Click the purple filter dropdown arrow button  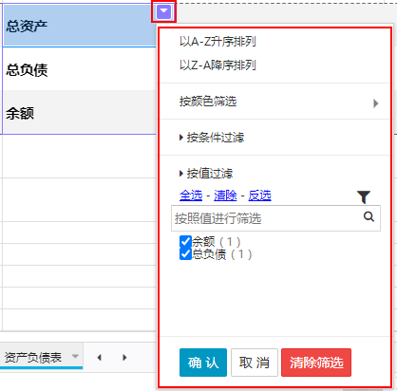(x=163, y=11)
